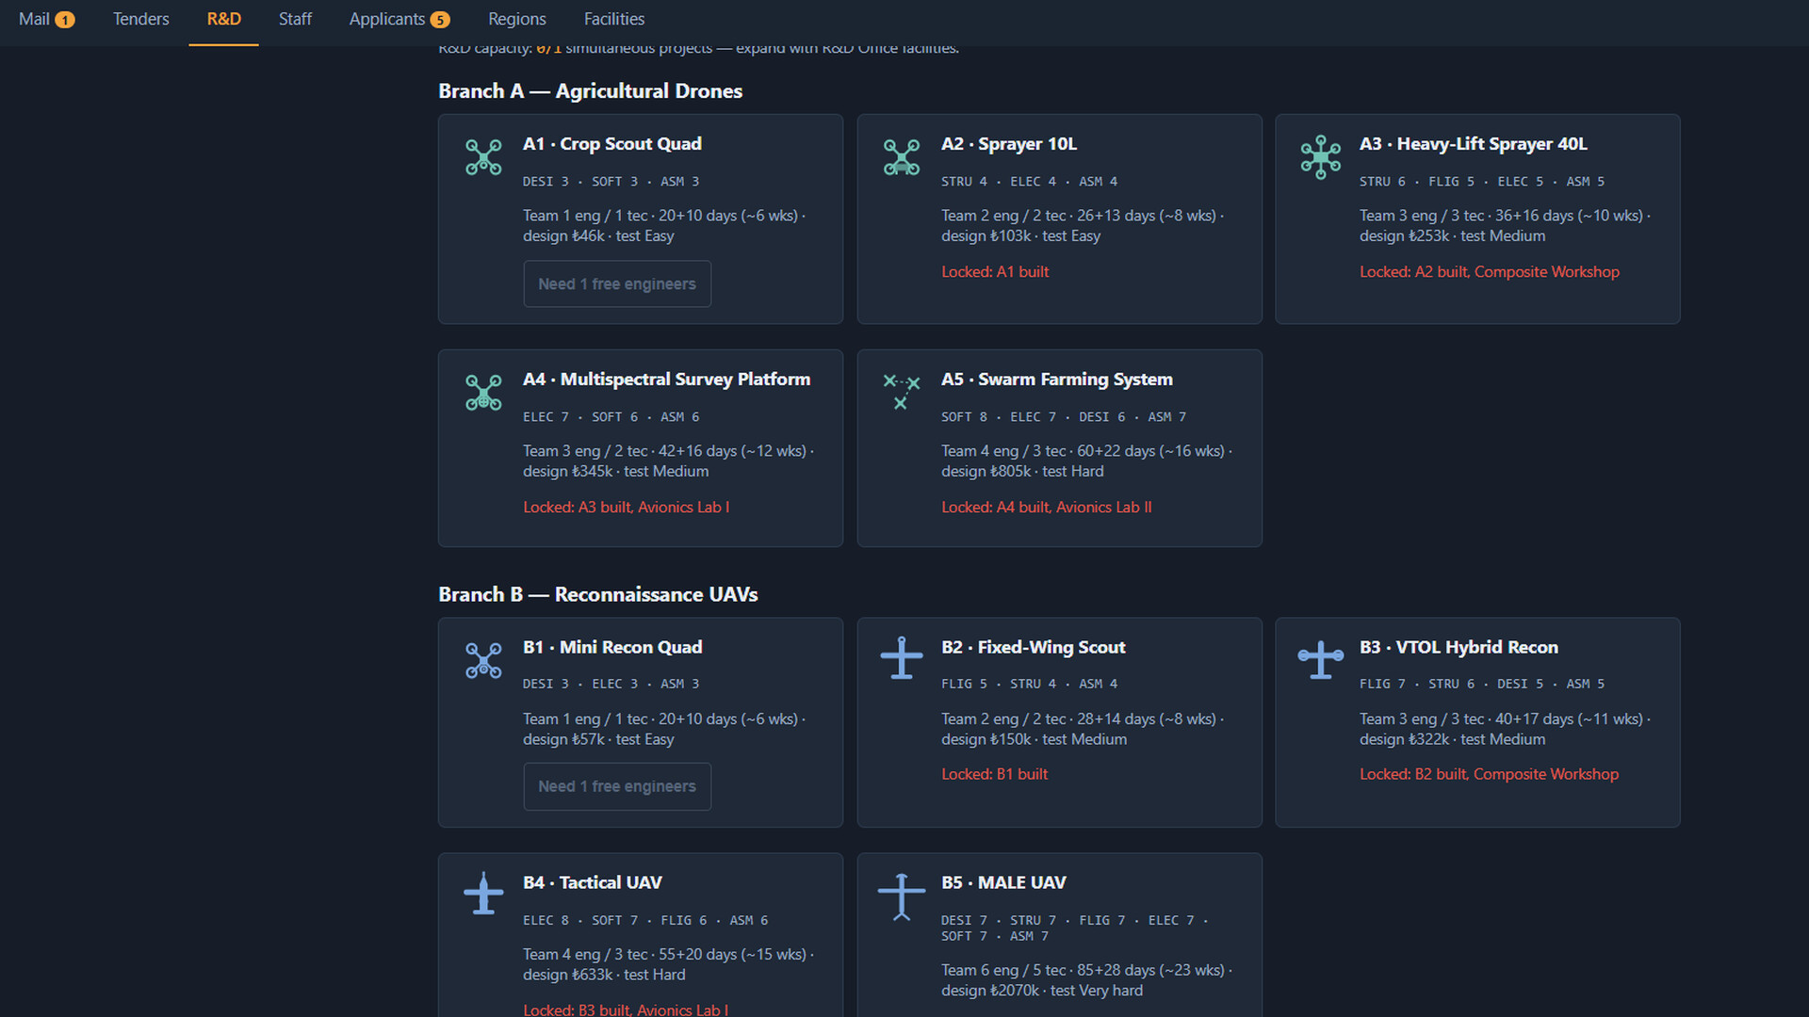Click the Applicants count badge

[x=440, y=20]
